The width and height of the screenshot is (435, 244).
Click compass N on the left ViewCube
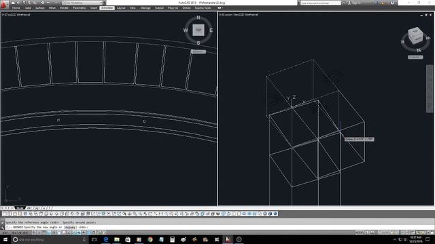(198, 18)
